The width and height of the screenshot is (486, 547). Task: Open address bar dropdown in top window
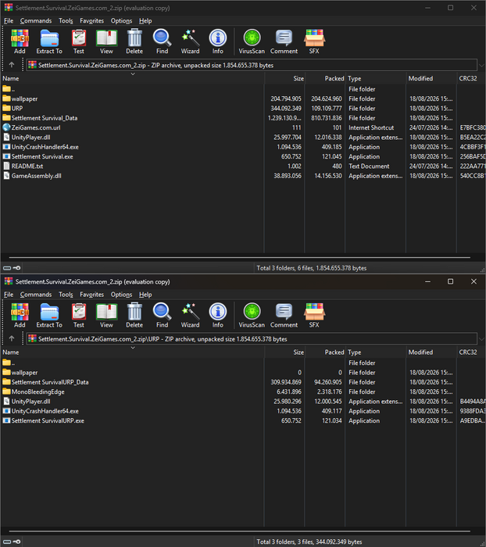(481, 65)
